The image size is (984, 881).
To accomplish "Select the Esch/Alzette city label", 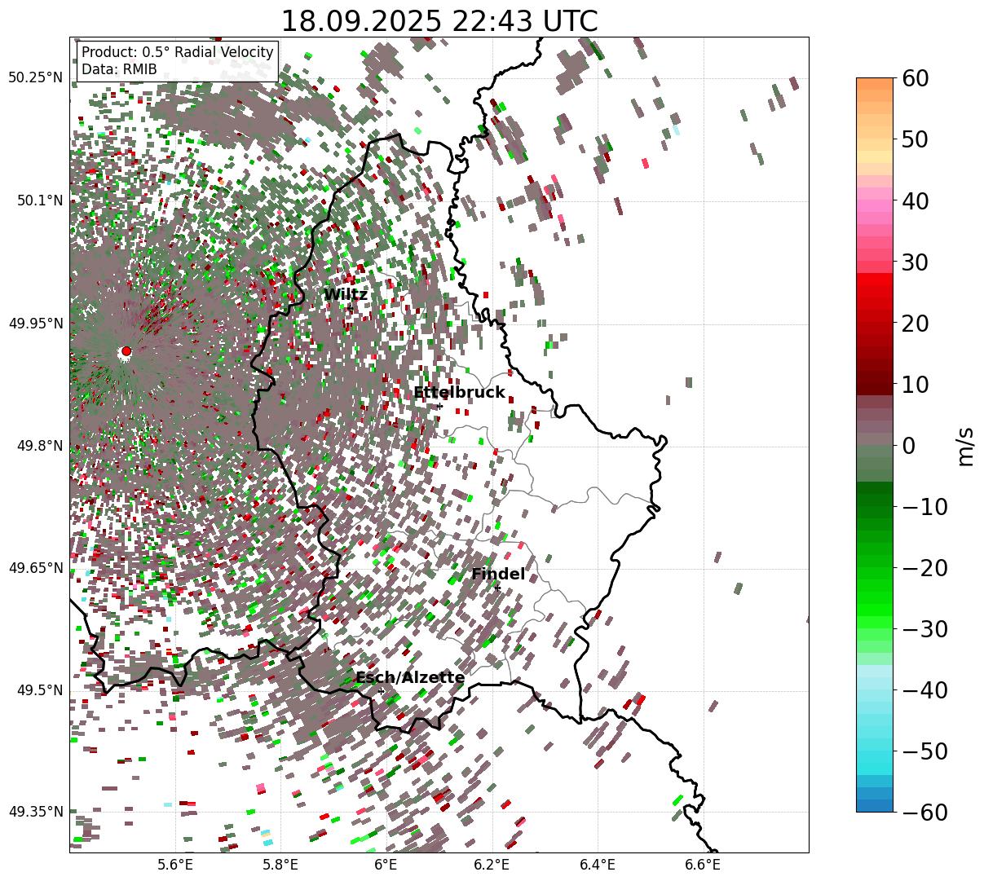I will [x=410, y=678].
